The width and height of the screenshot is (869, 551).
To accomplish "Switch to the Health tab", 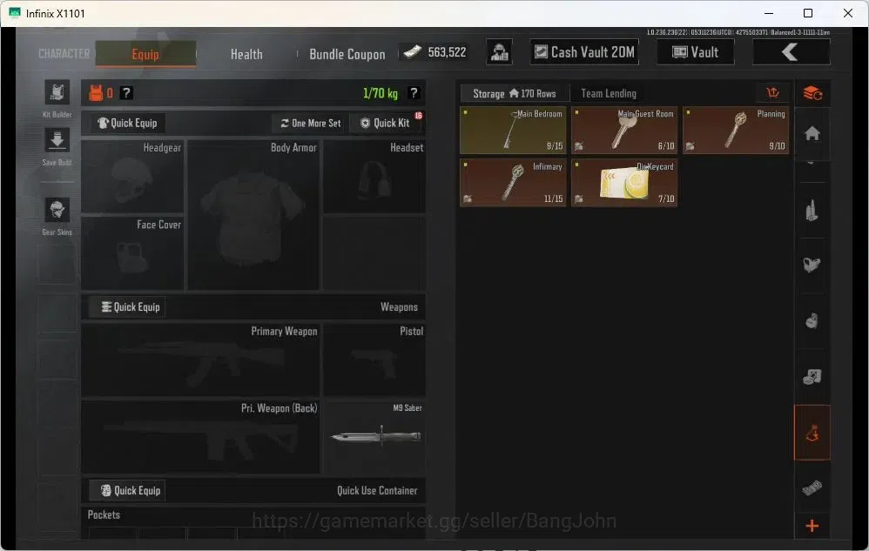I will coord(246,54).
